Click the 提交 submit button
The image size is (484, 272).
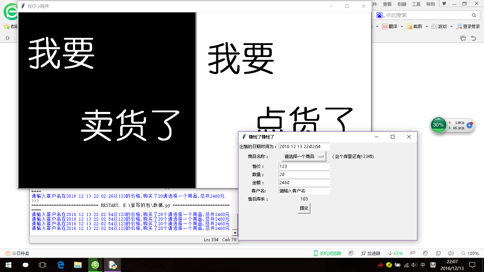click(x=304, y=208)
